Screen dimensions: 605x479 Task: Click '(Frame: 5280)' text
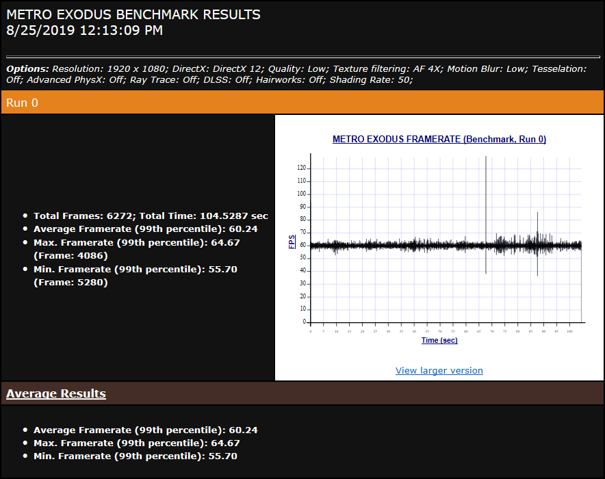[x=70, y=283]
